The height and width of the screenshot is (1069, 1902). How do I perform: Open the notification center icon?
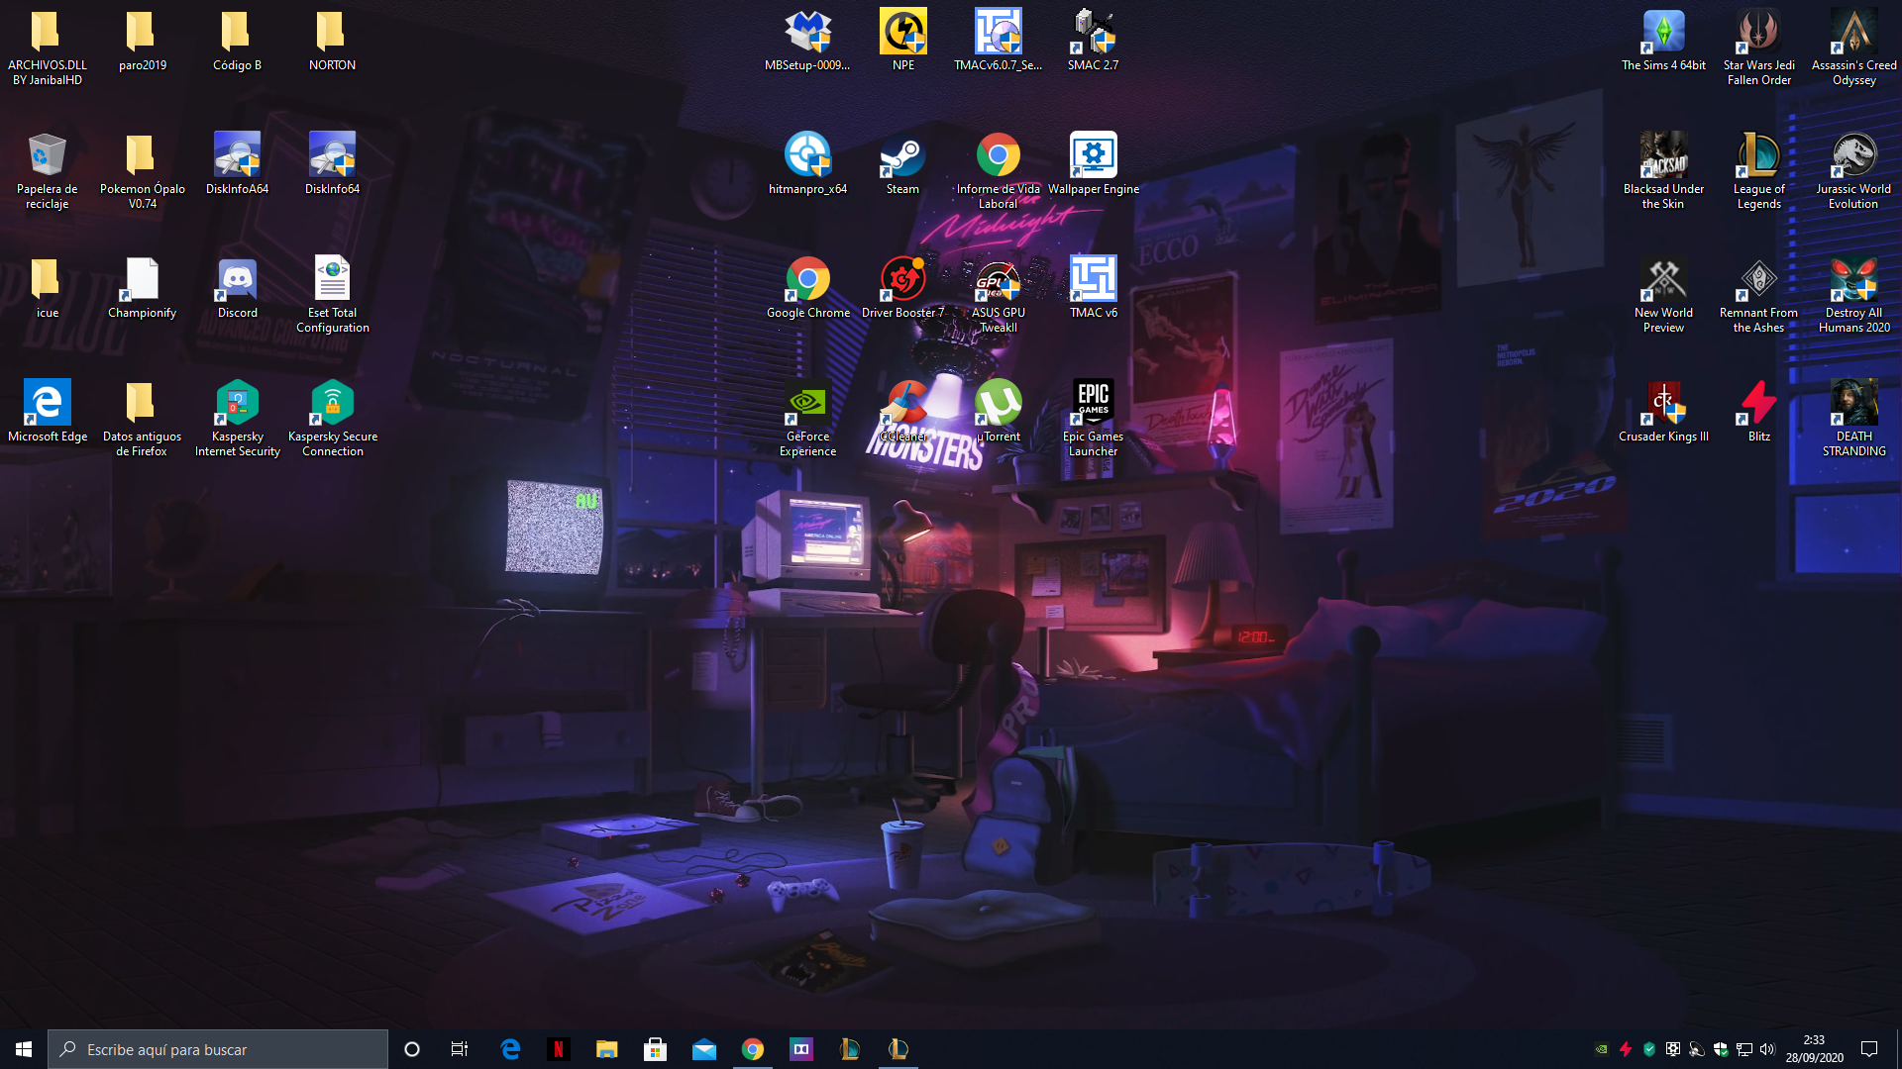(x=1869, y=1049)
